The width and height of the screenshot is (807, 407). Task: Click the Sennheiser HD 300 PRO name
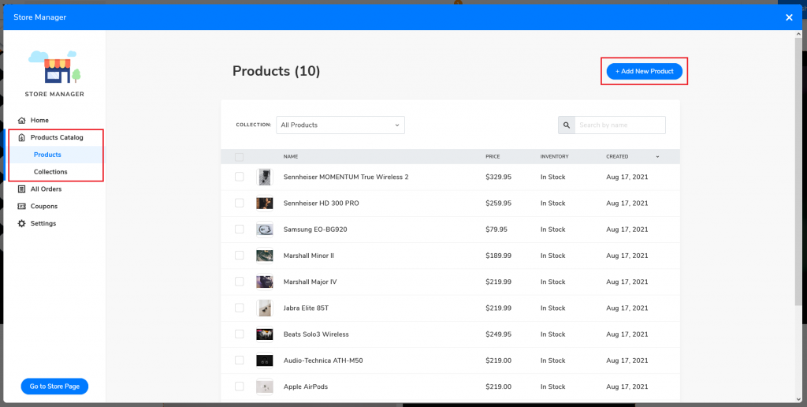[x=322, y=203]
